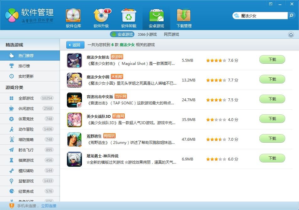This screenshot has width=299, height=210.
Task: Switch to the 3366小游戏 tab
Action: click(147, 34)
